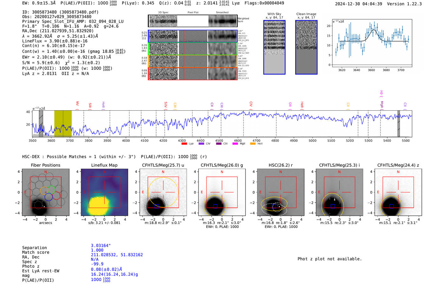Select the blue-bordered 2D spectrum row
Screen dimensions: 444x302
(x=193, y=36)
